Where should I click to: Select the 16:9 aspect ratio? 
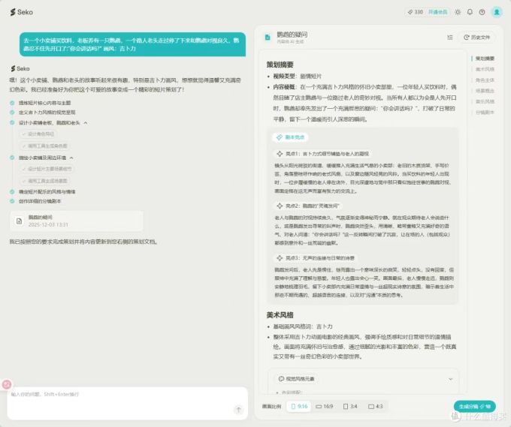point(325,407)
